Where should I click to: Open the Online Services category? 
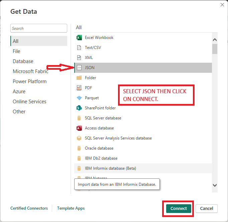coord(29,102)
